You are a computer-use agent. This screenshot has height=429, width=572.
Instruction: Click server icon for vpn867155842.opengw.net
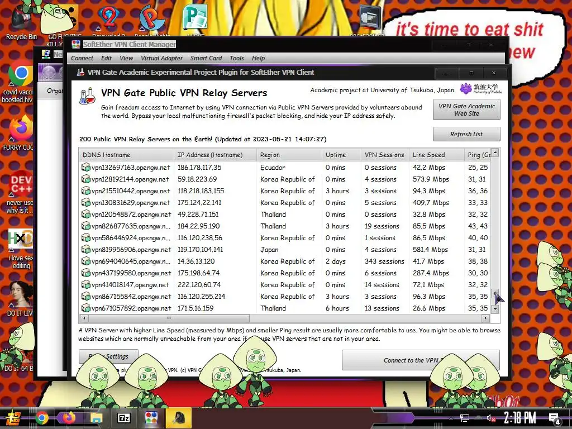coord(85,296)
